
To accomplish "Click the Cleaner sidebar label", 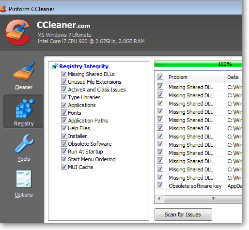I will pyautogui.click(x=24, y=87).
